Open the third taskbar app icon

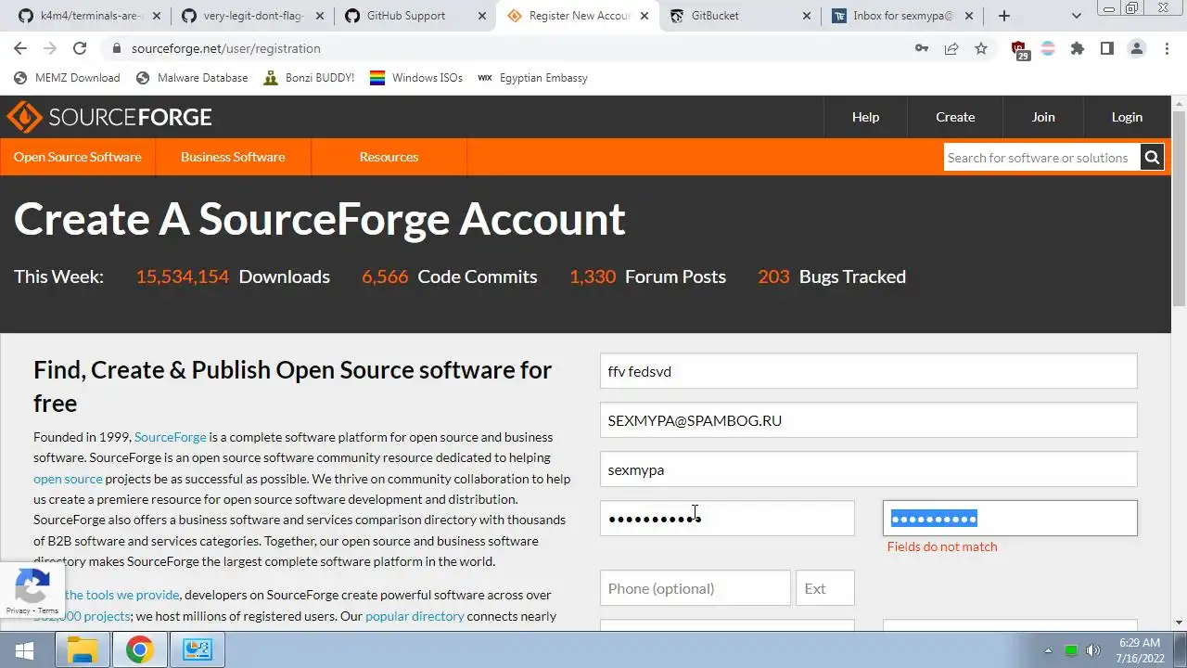(198, 649)
